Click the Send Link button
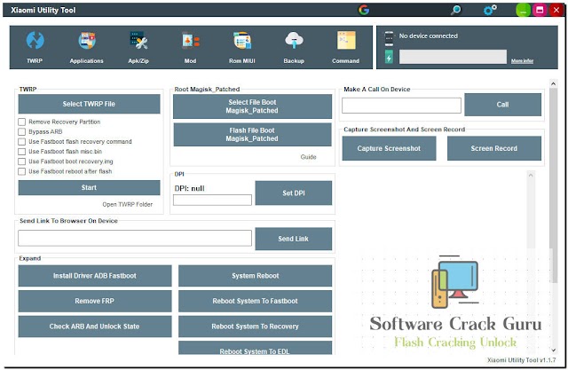 [294, 239]
